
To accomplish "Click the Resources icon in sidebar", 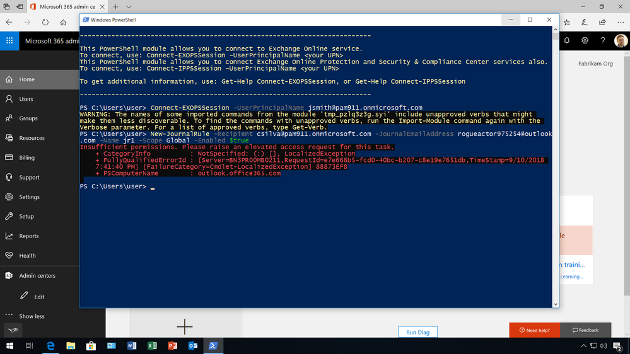I will point(9,138).
